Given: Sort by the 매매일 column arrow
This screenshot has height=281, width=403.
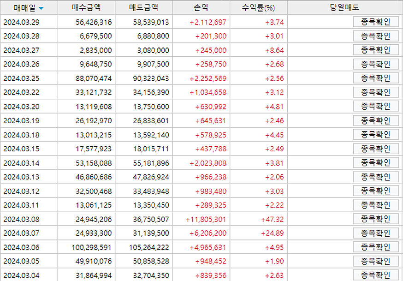Looking at the screenshot, I should tap(41, 8).
